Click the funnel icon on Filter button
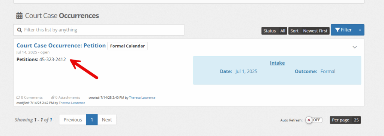This screenshot has width=384, height=136. click(337, 30)
